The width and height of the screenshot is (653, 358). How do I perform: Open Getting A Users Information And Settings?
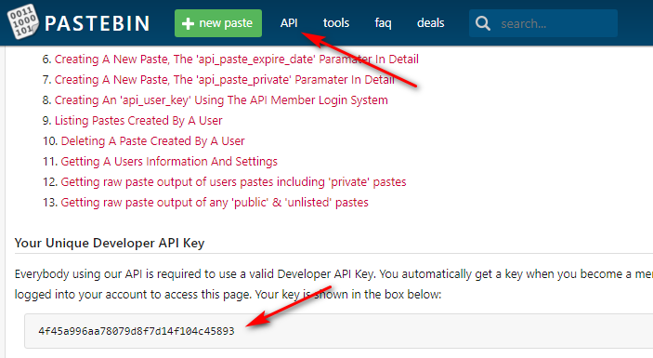point(169,161)
